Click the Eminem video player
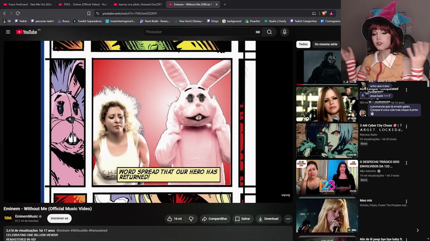Viewport: 430px width, 241px height. pyautogui.click(x=148, y=122)
